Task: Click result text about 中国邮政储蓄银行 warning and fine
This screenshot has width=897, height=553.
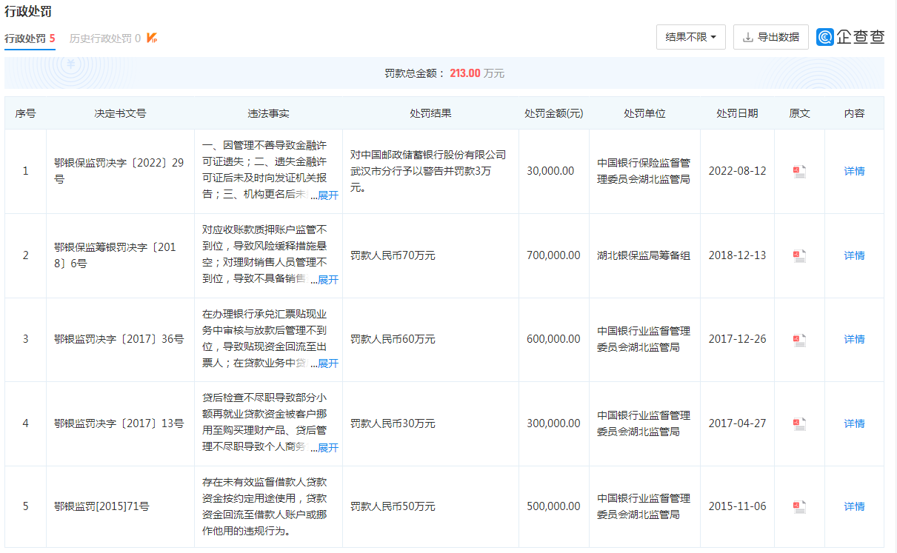Action: click(428, 172)
